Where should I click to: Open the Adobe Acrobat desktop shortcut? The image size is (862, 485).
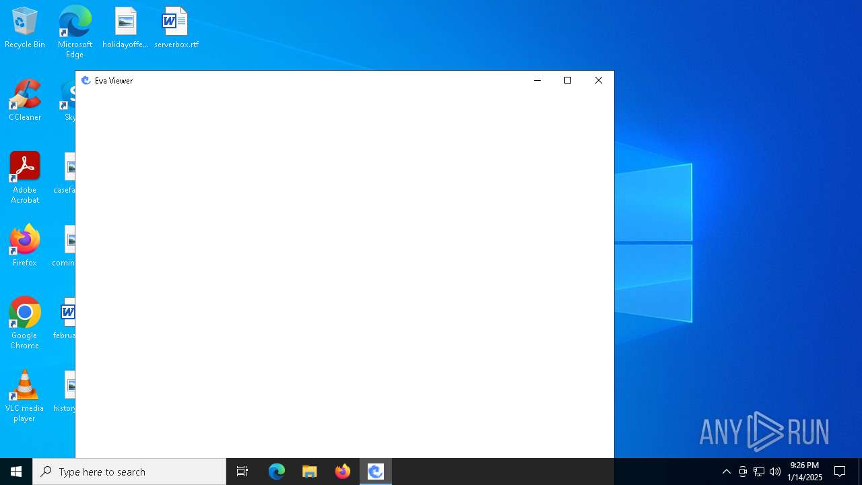(25, 178)
